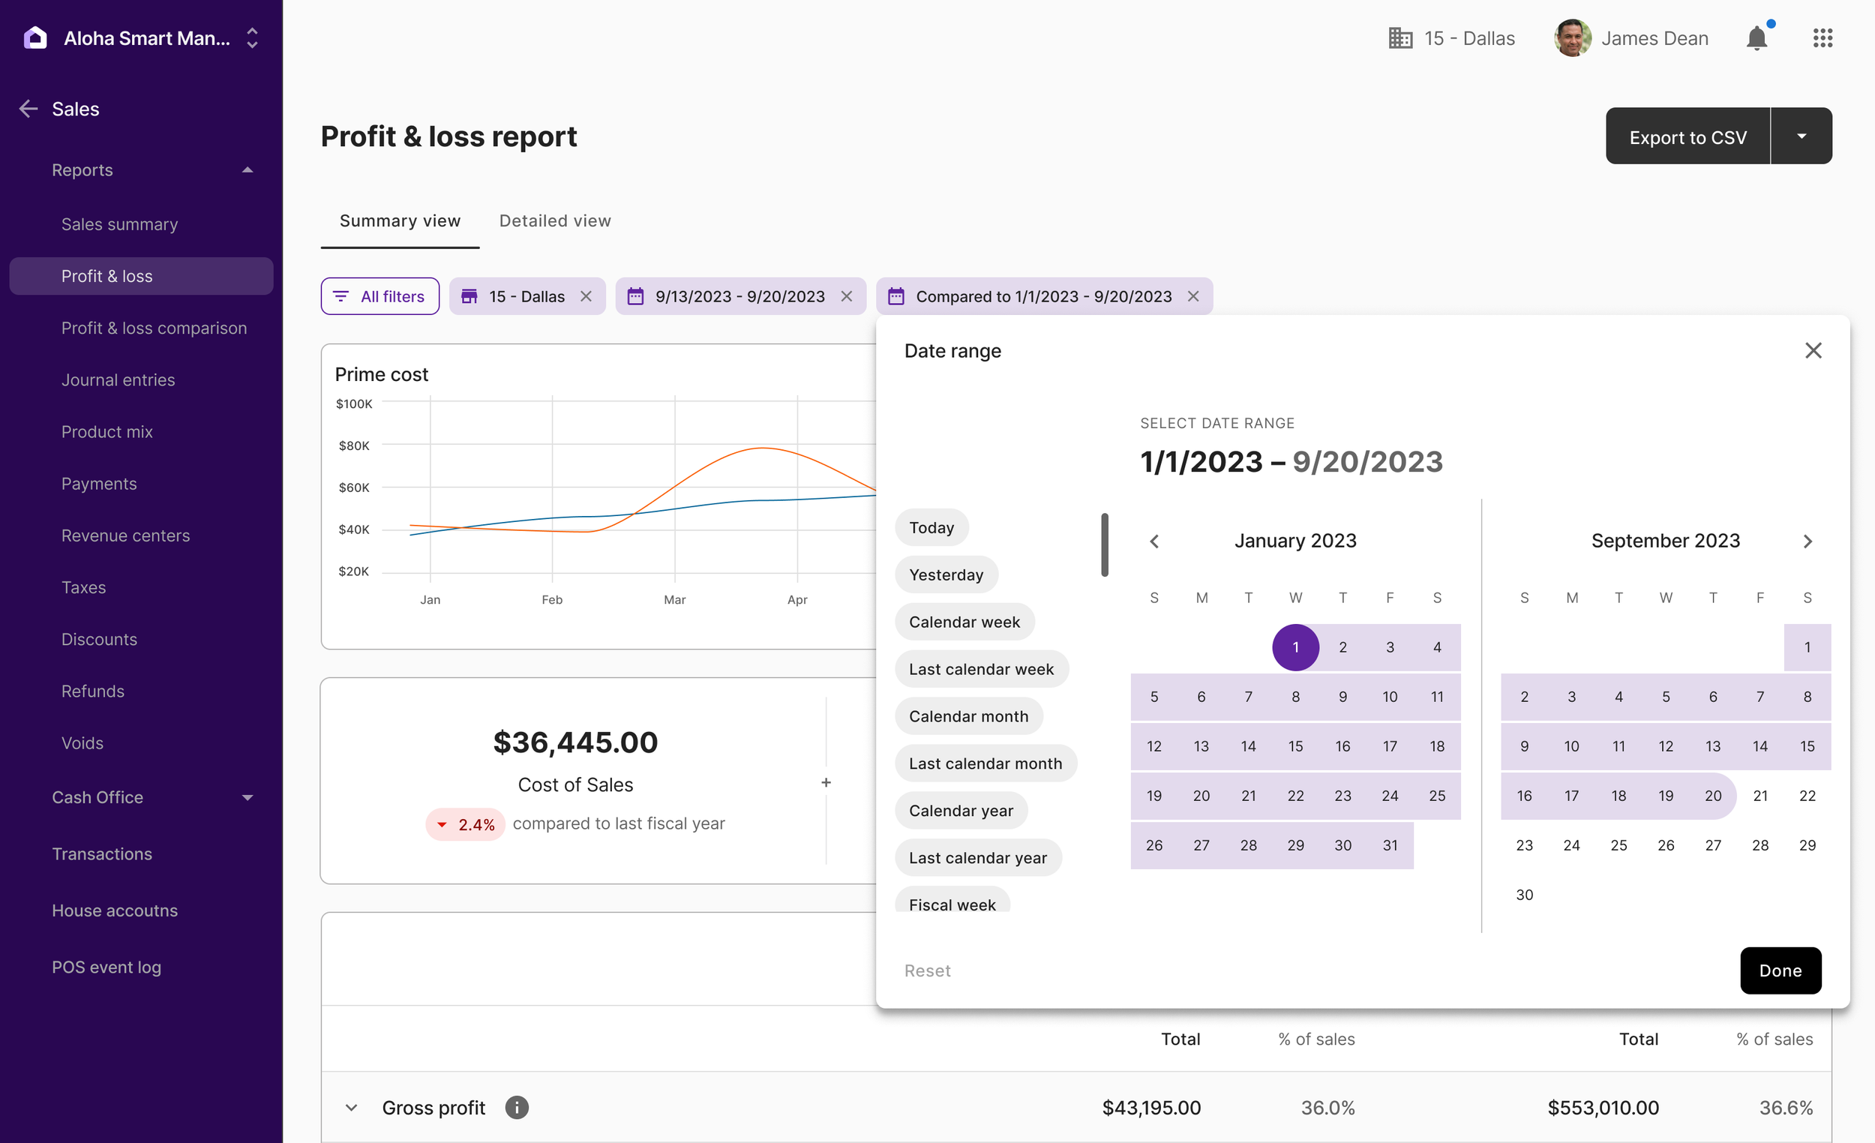Go to next month in calendar

tap(1808, 541)
